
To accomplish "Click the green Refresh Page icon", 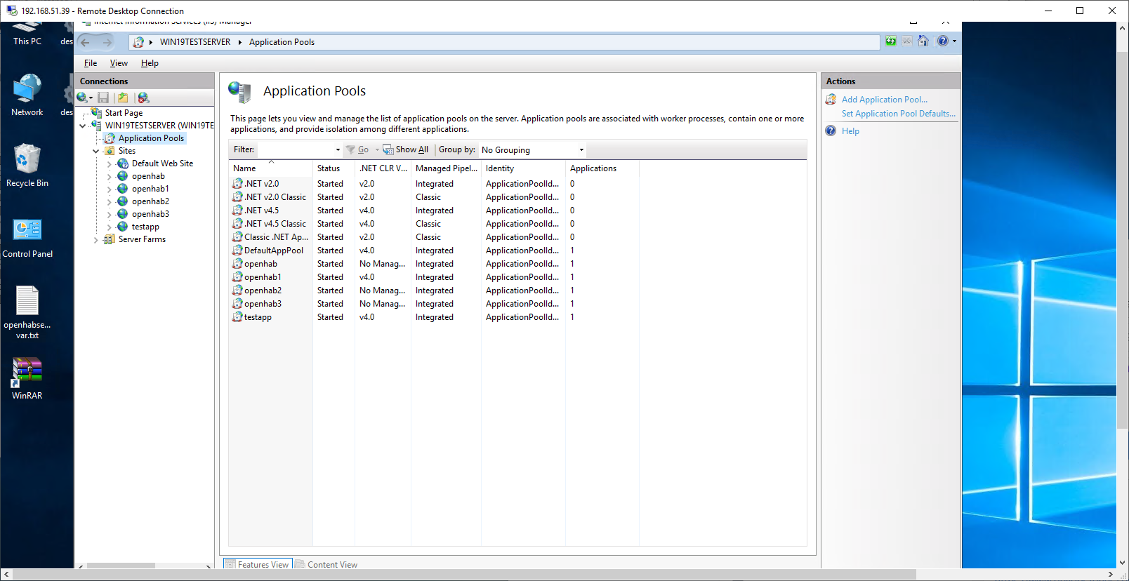I will click(890, 41).
